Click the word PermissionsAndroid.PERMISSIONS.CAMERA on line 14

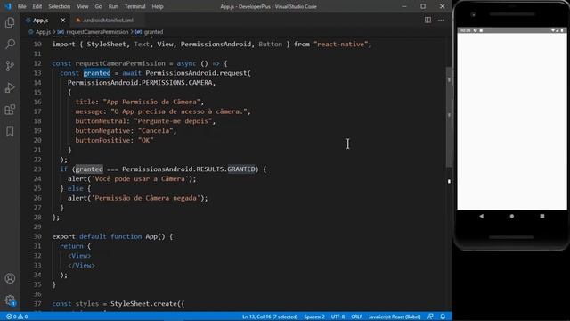140,83
